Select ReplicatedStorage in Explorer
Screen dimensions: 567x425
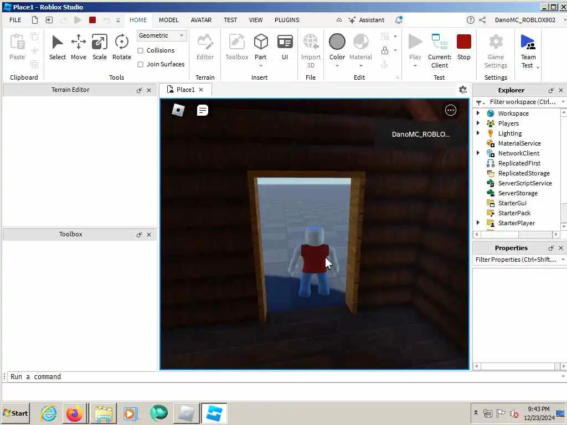pos(524,173)
